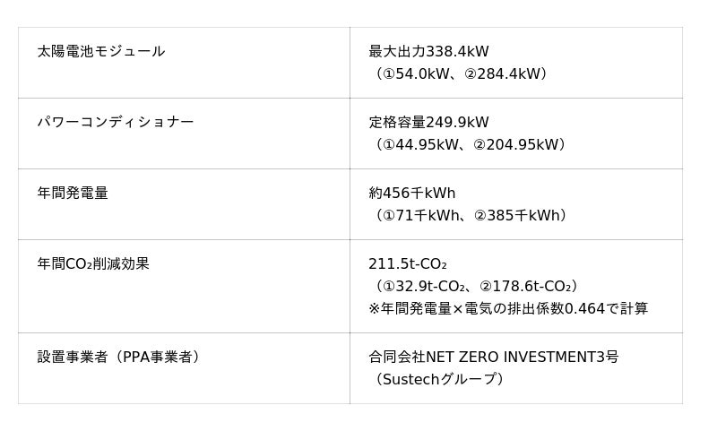This screenshot has width=717, height=431.
Task: Click the ②385千kWh generation value
Action: tap(518, 216)
